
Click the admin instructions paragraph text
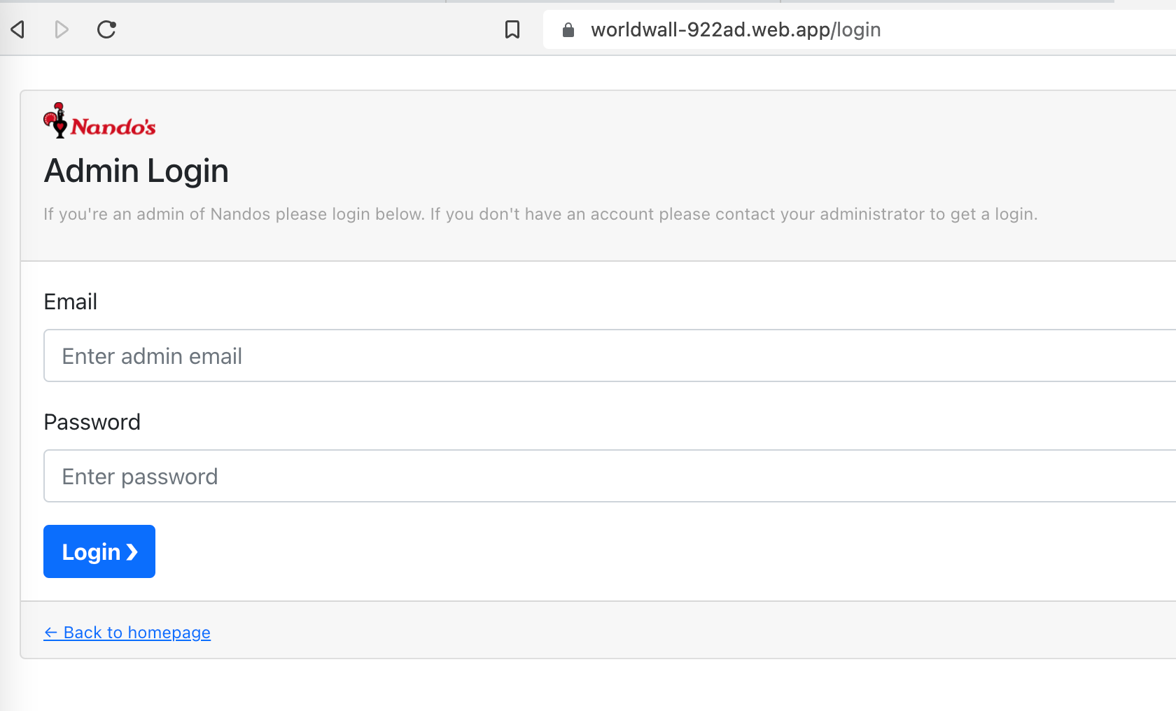click(x=540, y=214)
